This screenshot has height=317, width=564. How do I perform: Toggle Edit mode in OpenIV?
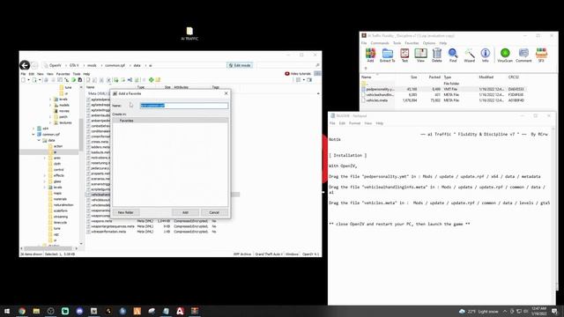[x=240, y=65]
